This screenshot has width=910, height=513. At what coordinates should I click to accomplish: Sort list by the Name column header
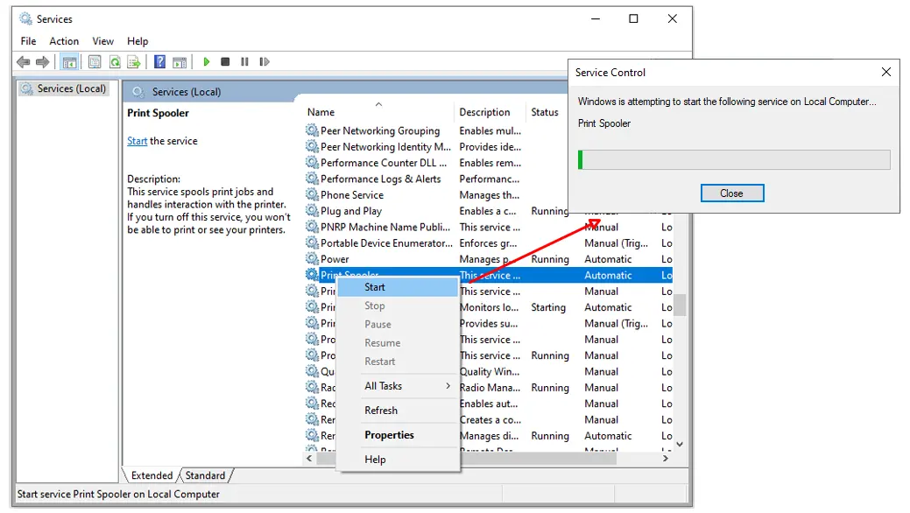pyautogui.click(x=321, y=112)
